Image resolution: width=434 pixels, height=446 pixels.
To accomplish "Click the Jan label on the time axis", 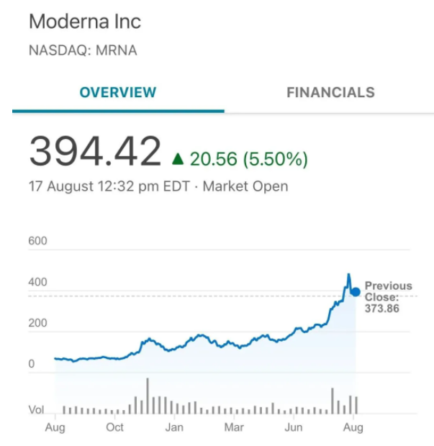I will click(x=174, y=427).
